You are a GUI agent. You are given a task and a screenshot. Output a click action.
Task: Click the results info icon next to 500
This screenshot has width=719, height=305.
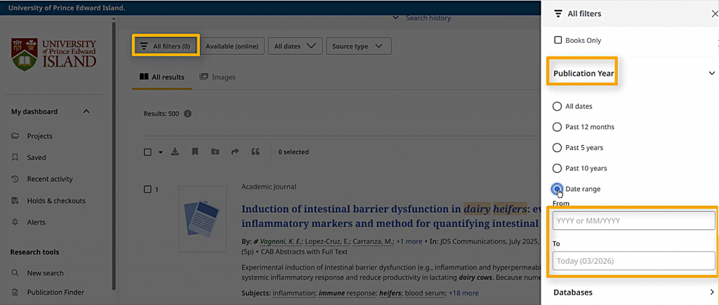pyautogui.click(x=187, y=114)
